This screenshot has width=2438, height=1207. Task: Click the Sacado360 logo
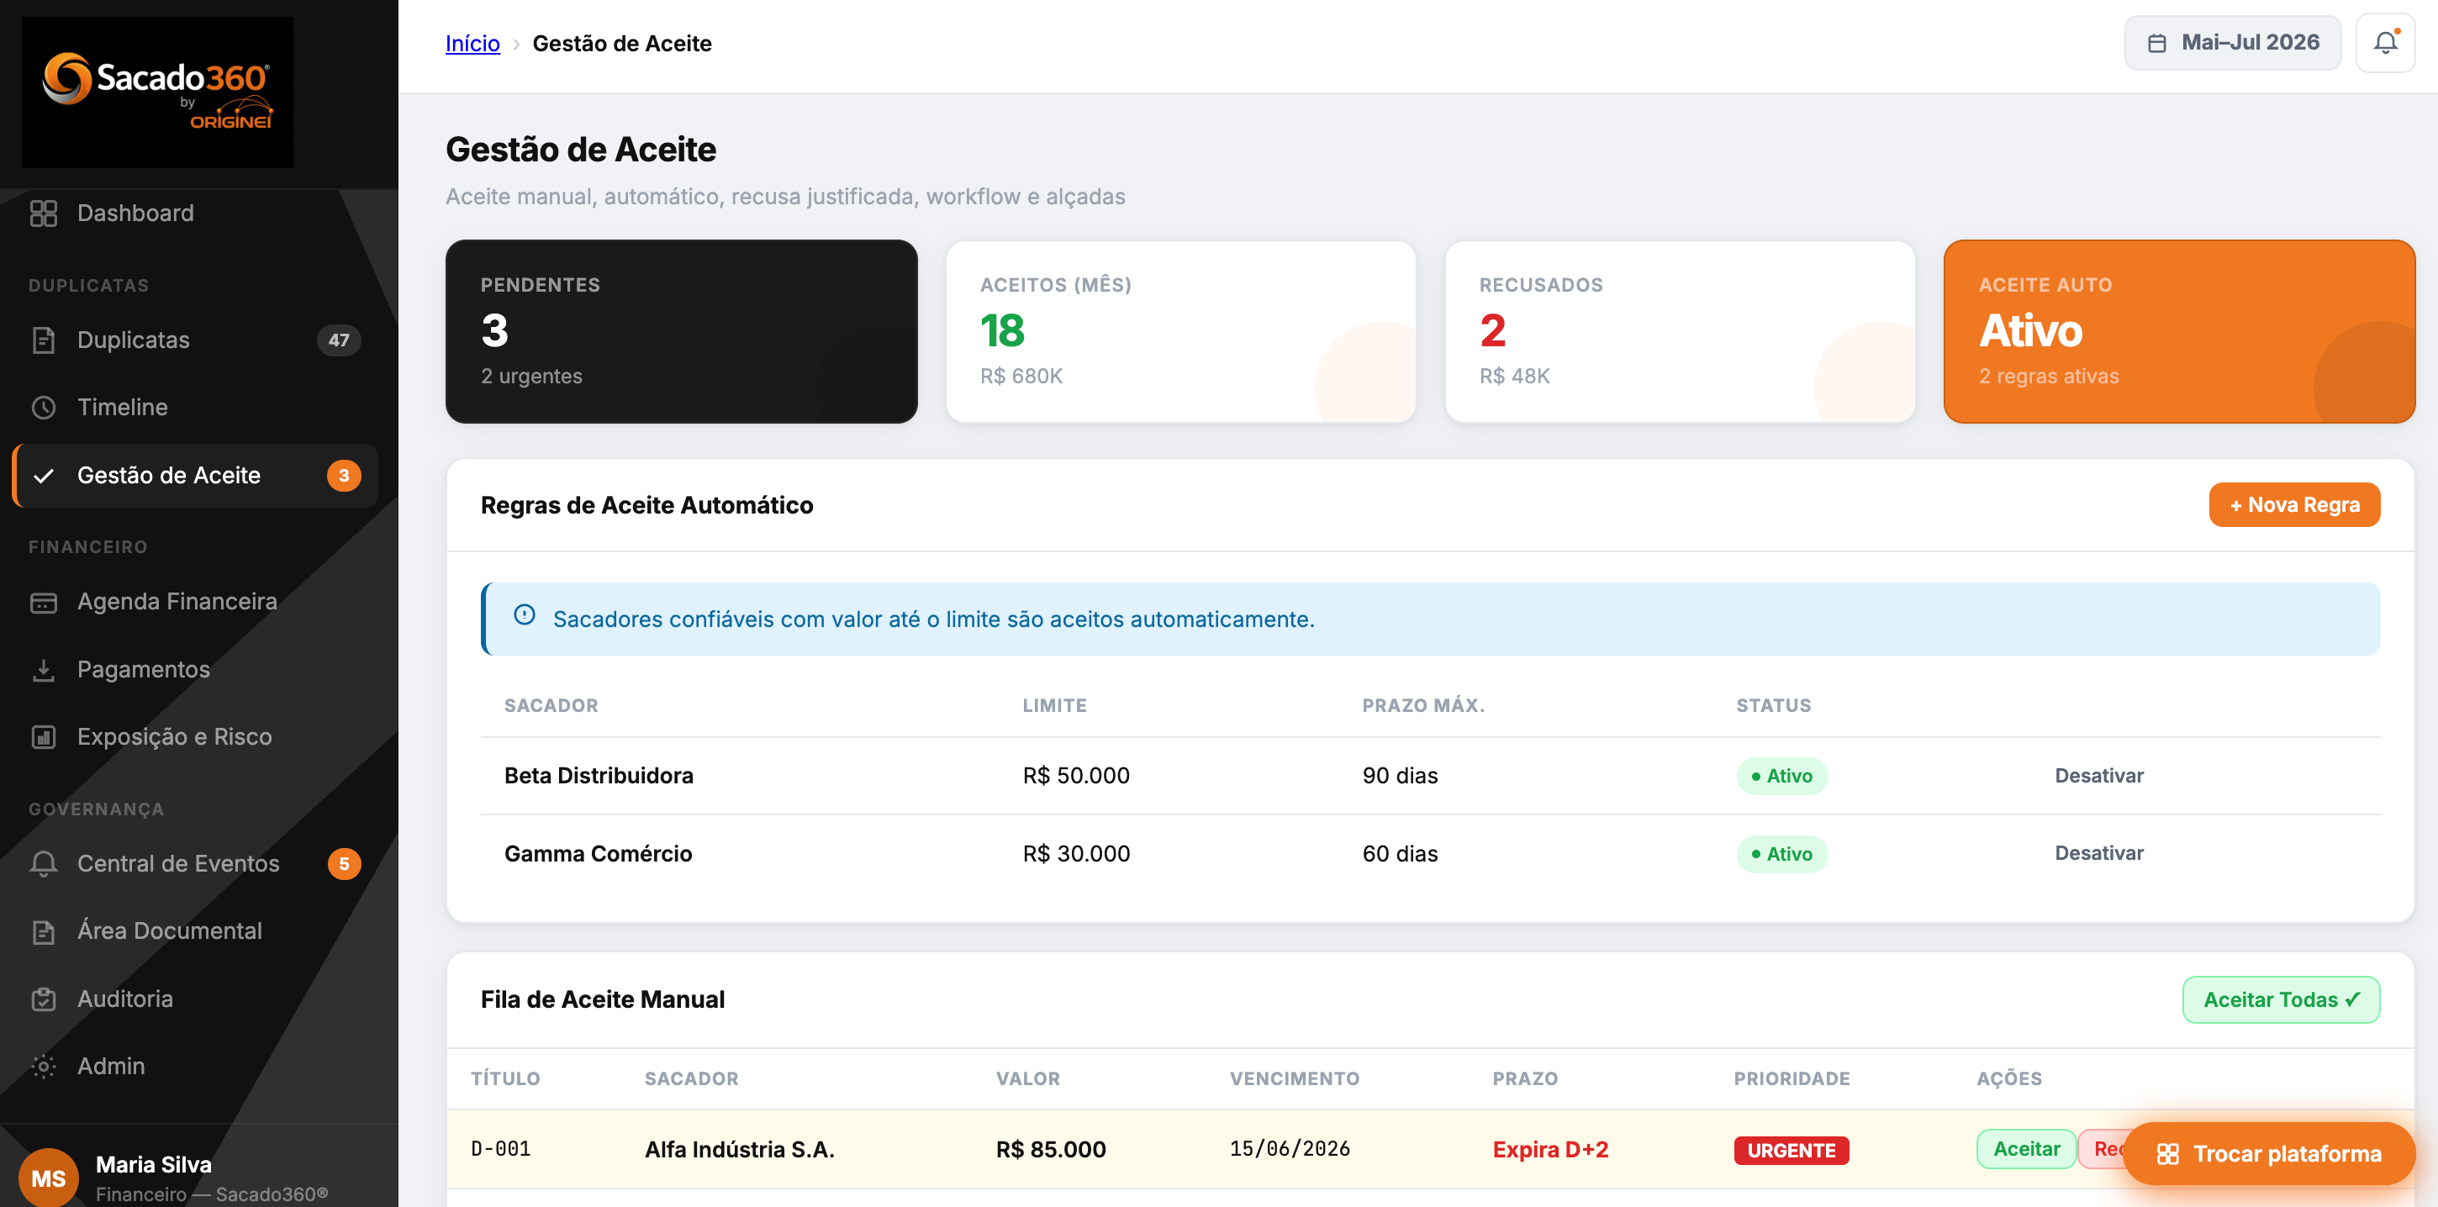(157, 92)
